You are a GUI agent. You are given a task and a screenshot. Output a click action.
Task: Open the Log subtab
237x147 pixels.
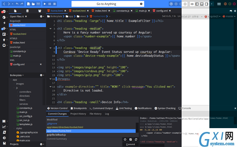coord(107,114)
